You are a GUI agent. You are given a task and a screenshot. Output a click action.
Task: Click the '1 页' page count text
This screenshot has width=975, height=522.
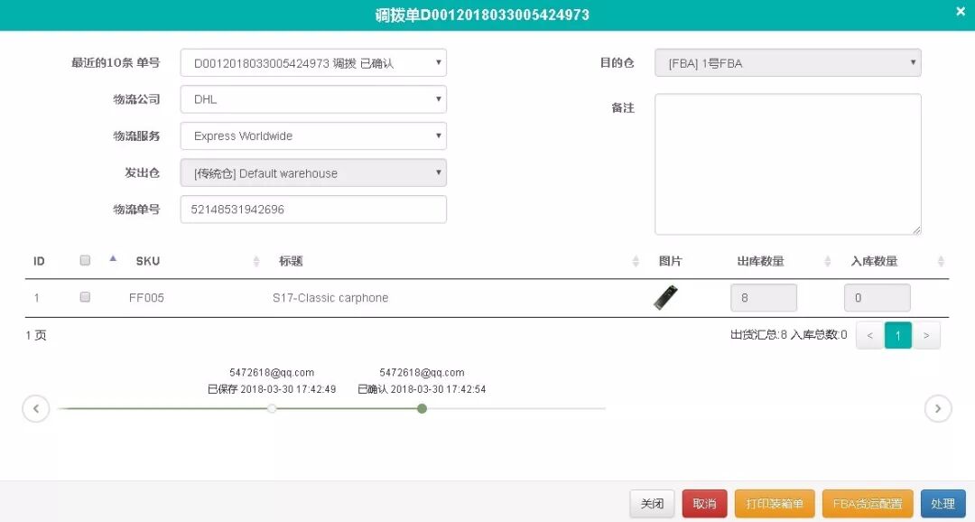[x=36, y=335]
